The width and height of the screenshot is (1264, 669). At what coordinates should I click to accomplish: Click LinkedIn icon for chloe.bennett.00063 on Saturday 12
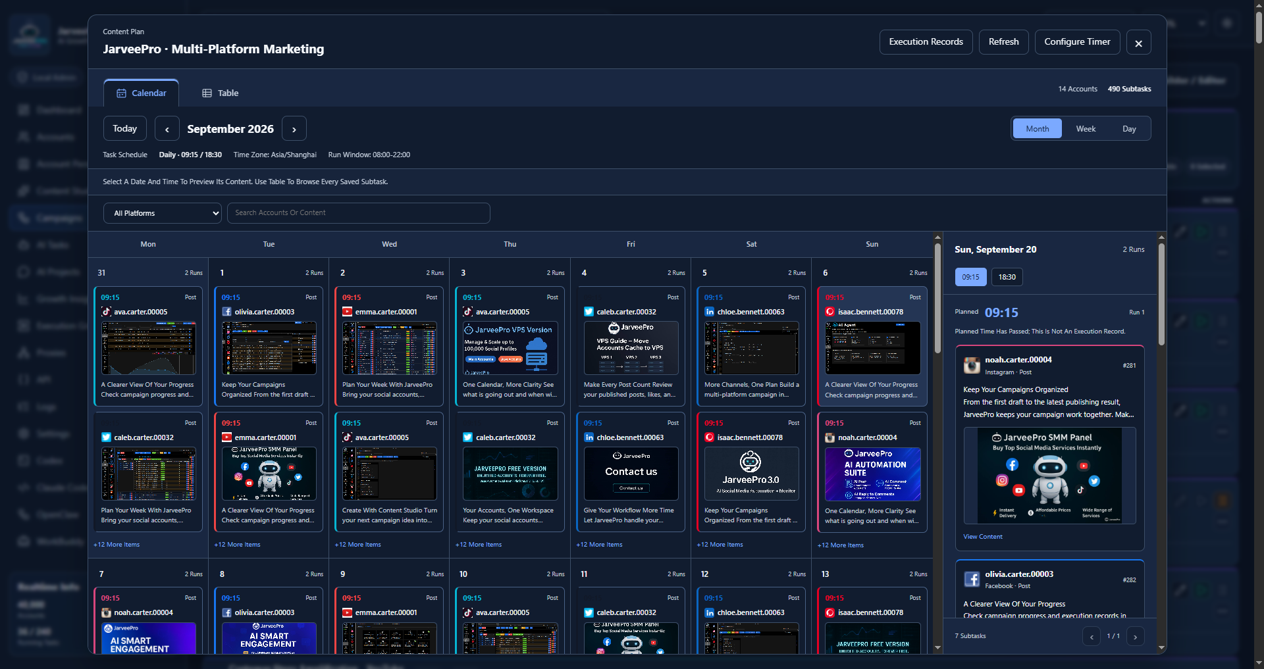click(x=709, y=612)
